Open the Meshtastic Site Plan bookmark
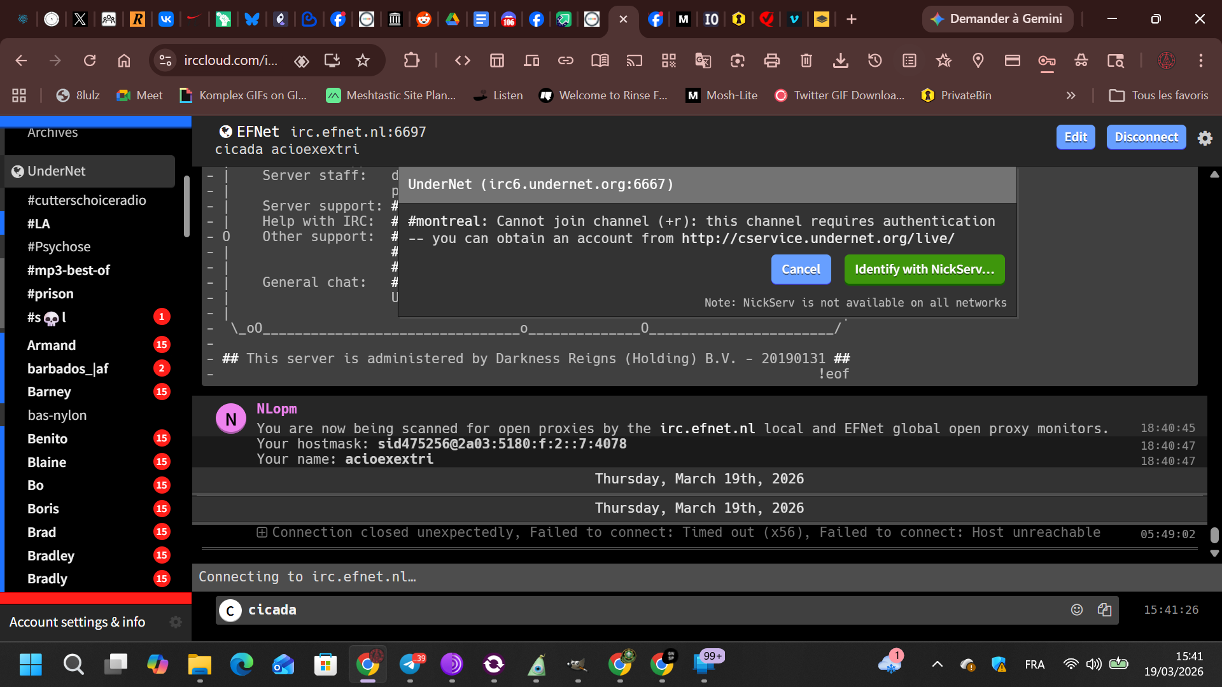Screen dimensions: 1222x687 point(391,95)
